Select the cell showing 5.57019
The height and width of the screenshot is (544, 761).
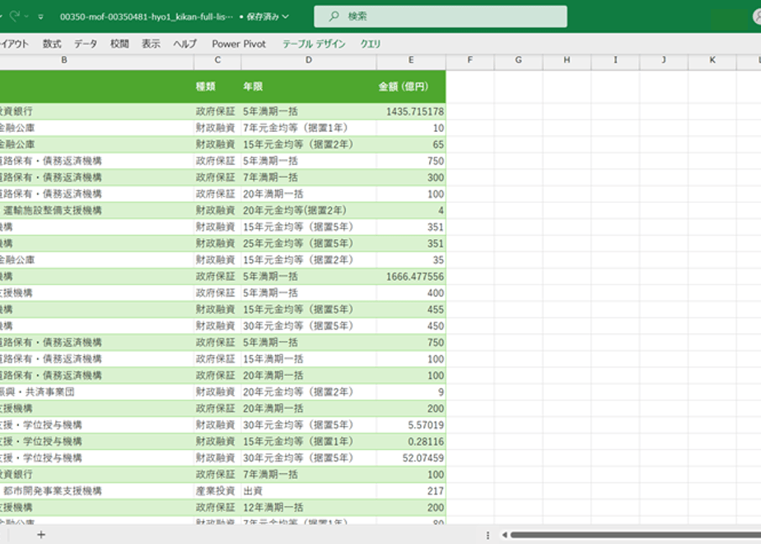pyautogui.click(x=411, y=425)
